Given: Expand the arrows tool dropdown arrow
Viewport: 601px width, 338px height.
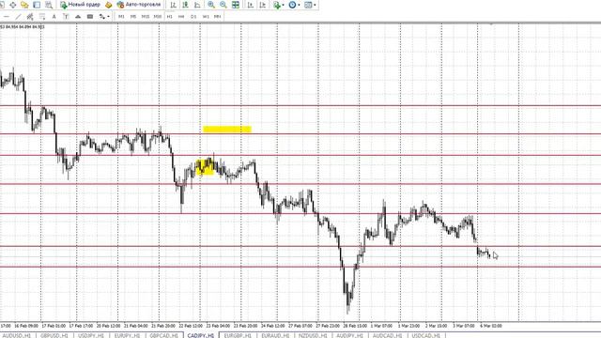Looking at the screenshot, I should tap(108, 17).
